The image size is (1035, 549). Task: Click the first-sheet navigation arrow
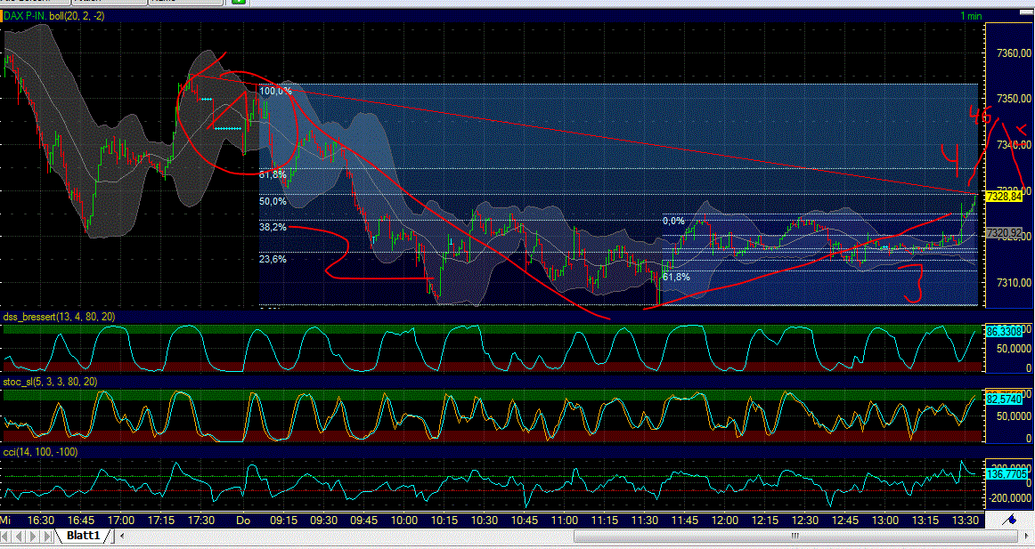(x=7, y=537)
